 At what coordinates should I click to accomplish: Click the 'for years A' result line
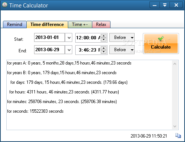click(x=69, y=63)
